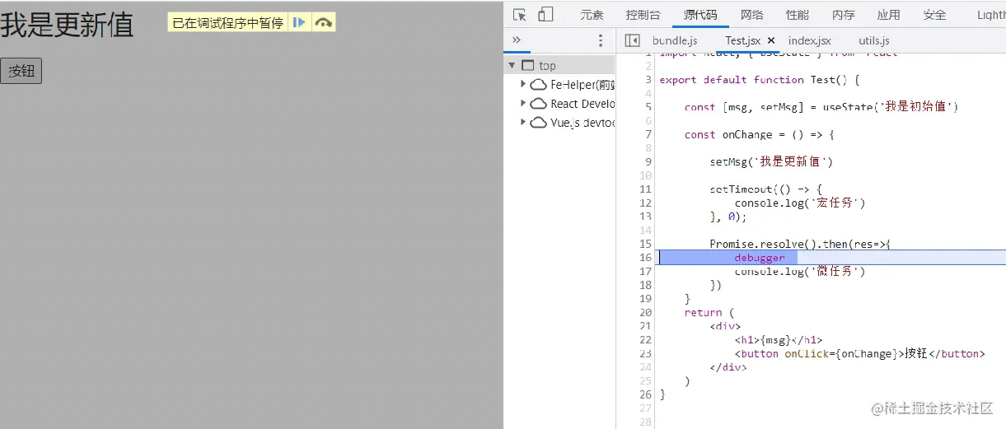Viewport: 1006px width, 429px height.
Task: Click console.log('微任务') code line
Action: tap(800, 271)
